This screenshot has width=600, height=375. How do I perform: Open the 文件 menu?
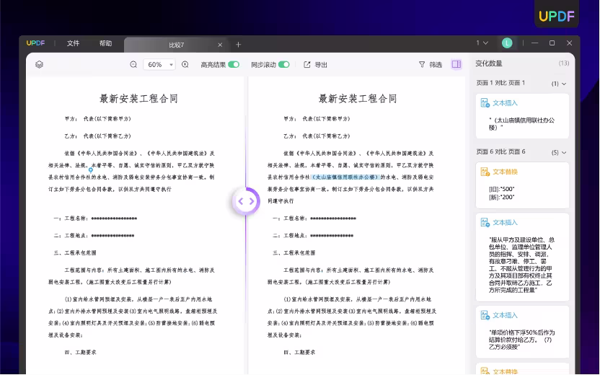[73, 43]
